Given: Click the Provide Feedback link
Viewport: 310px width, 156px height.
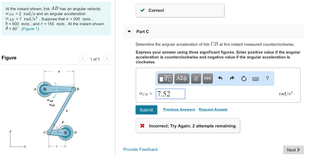Looking at the screenshot, I should pos(140,149).
